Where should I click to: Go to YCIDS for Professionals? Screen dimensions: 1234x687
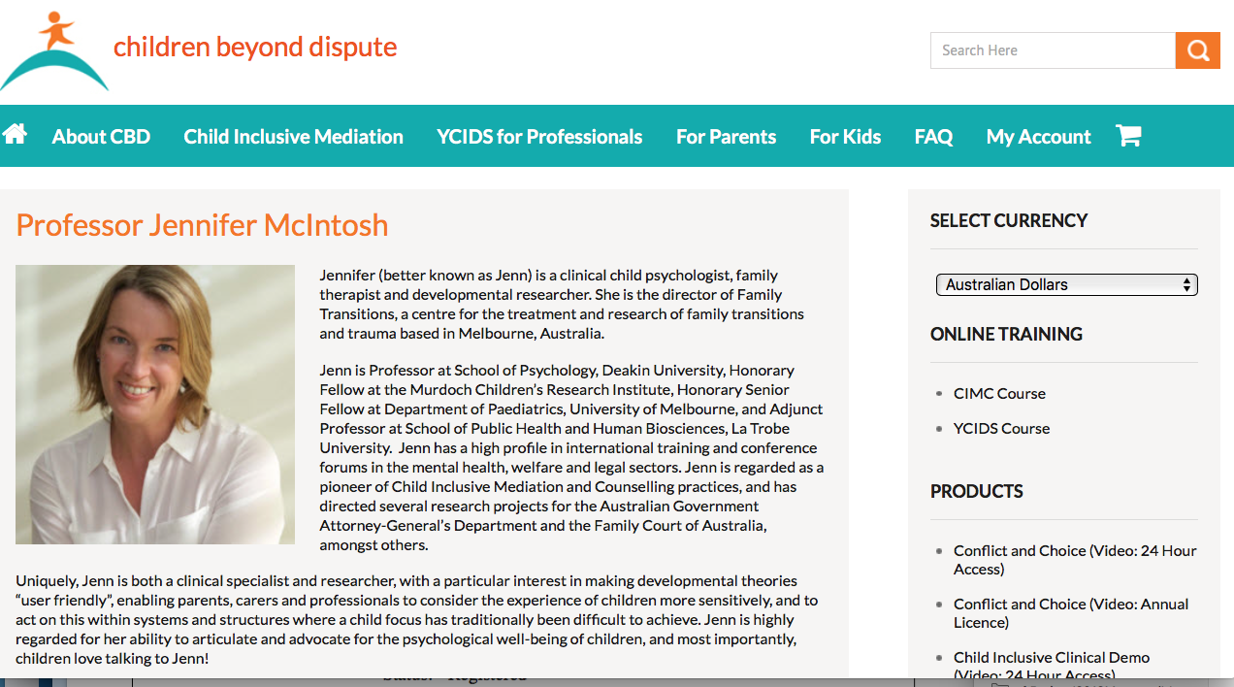point(539,137)
